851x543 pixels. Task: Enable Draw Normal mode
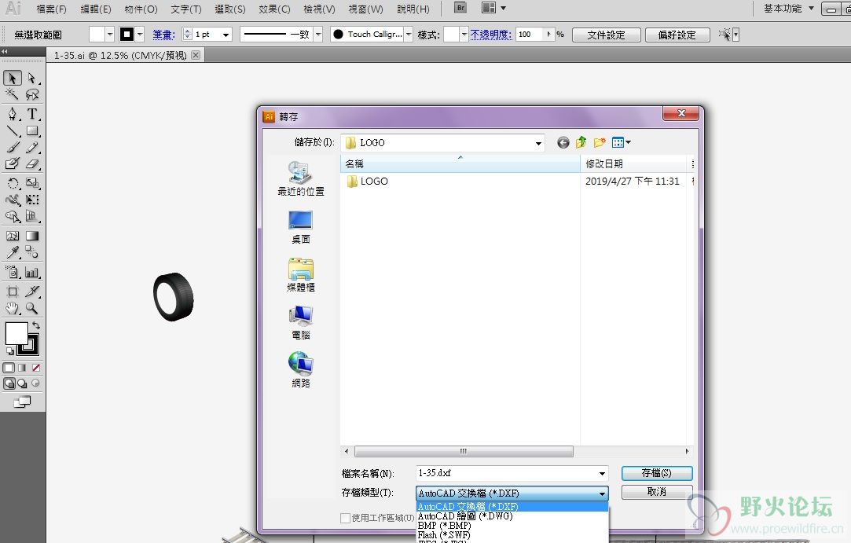click(9, 383)
